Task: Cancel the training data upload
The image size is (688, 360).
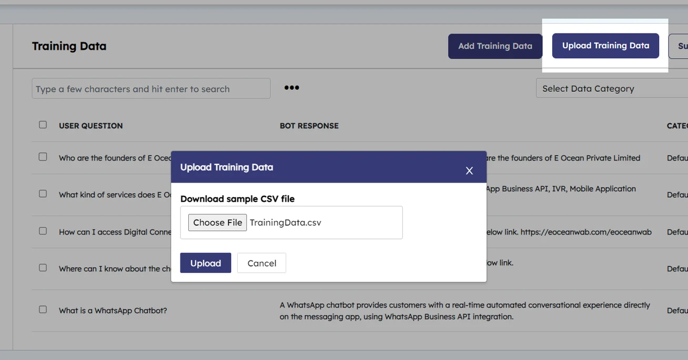Action: (261, 263)
